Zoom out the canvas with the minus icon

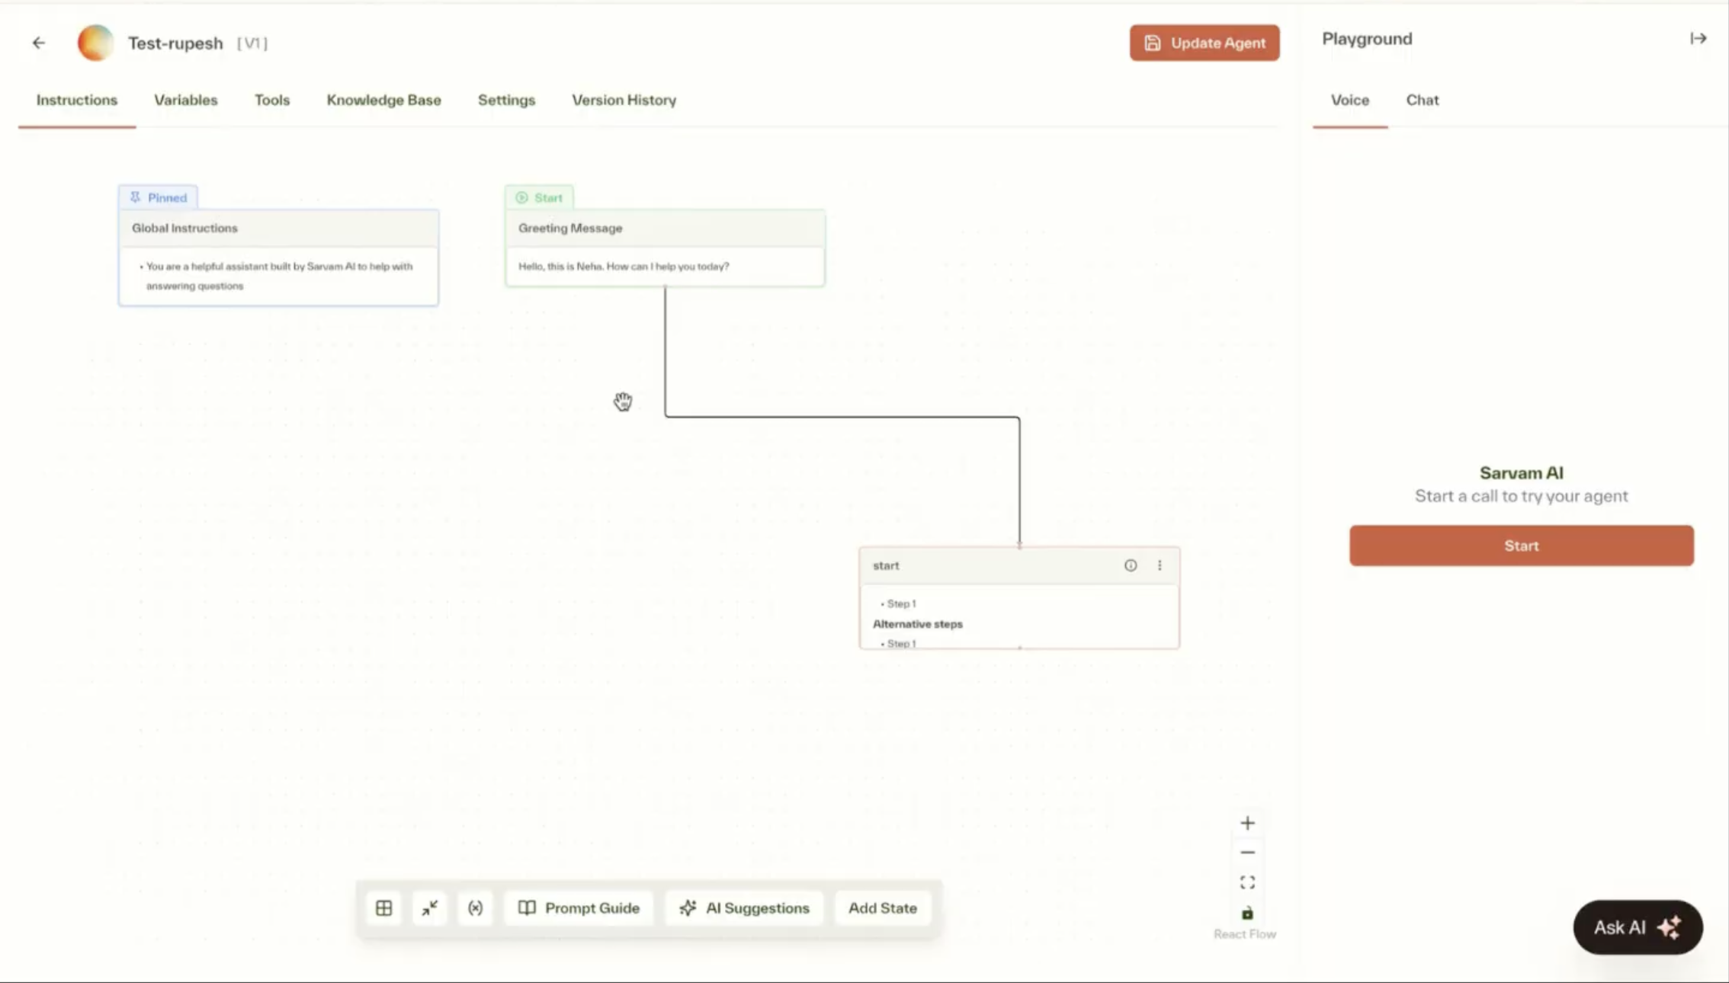coord(1247,853)
